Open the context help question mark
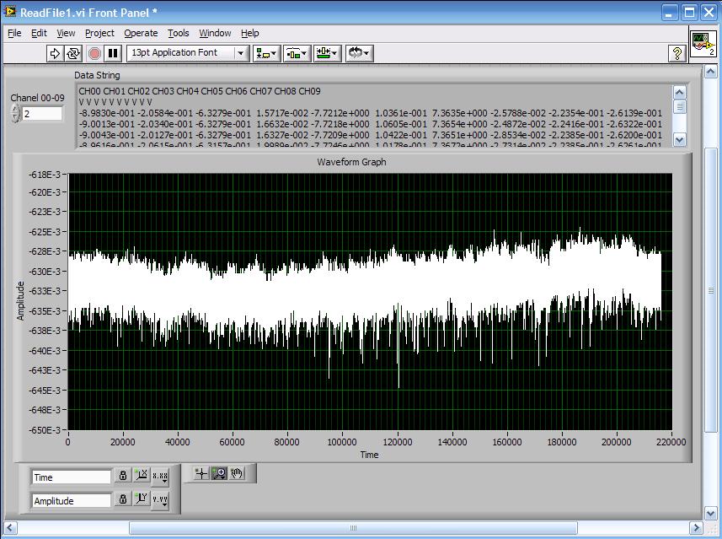The height and width of the screenshot is (539, 722). point(677,53)
